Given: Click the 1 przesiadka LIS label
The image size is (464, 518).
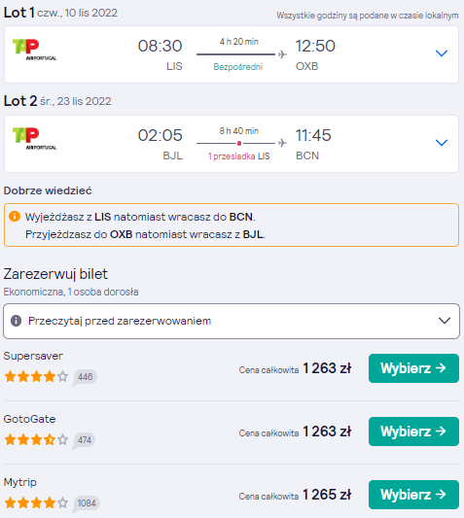Looking at the screenshot, I should coord(238,155).
